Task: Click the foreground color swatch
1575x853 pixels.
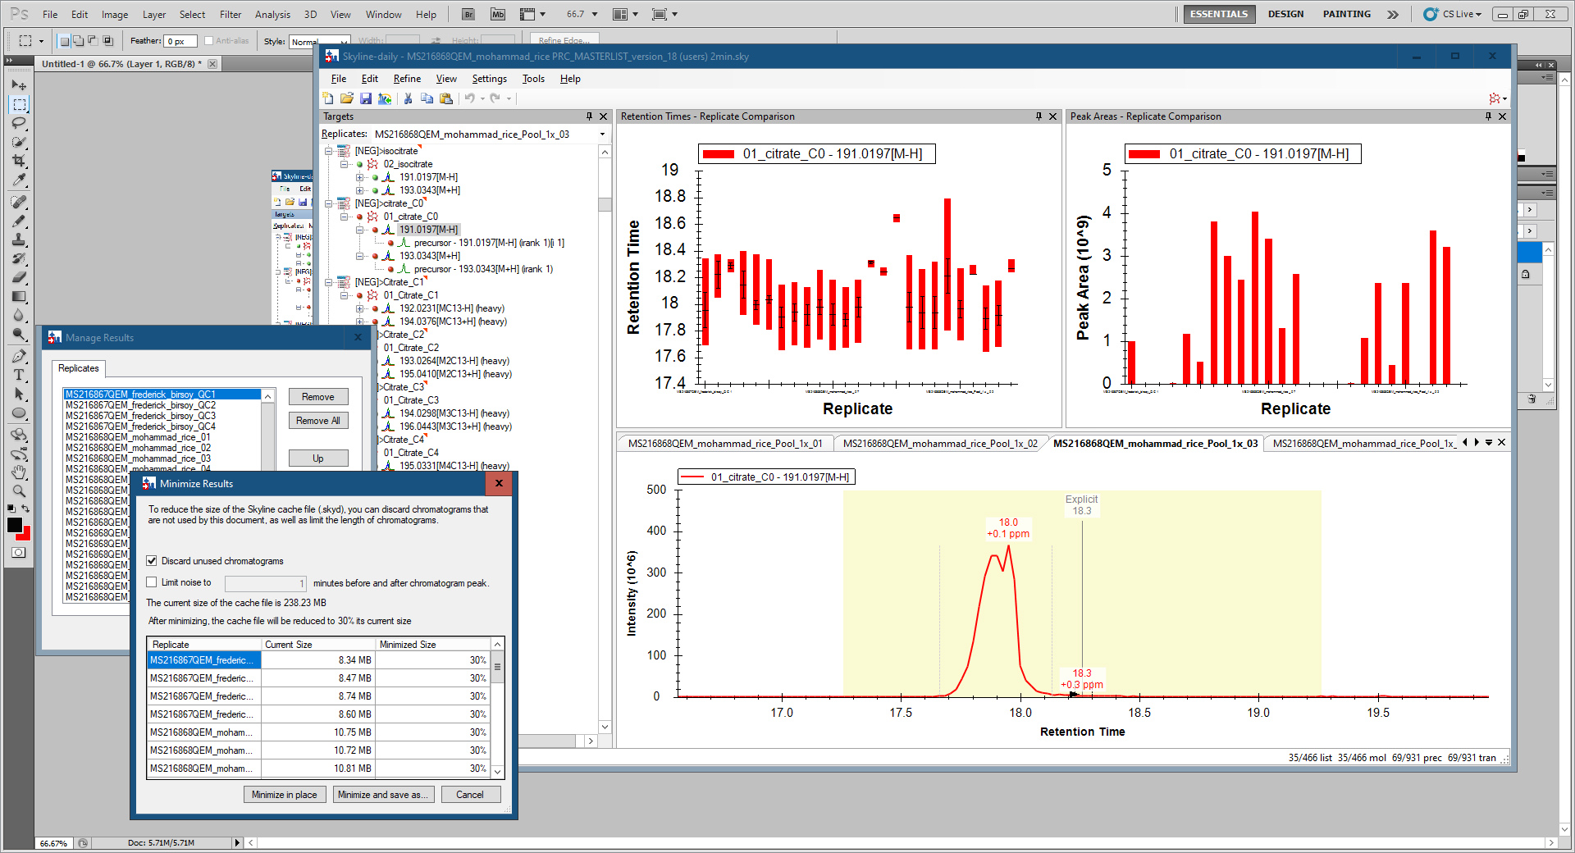Action: coord(15,525)
